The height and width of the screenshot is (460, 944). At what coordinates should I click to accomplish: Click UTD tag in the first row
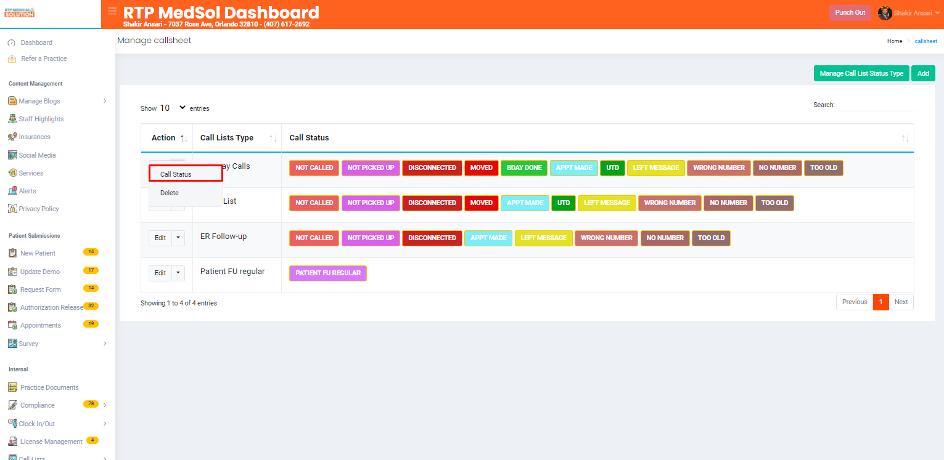pyautogui.click(x=612, y=167)
